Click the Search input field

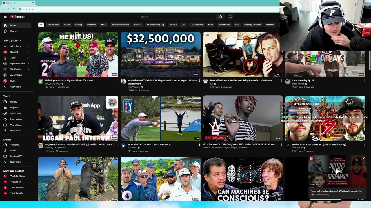177,17
